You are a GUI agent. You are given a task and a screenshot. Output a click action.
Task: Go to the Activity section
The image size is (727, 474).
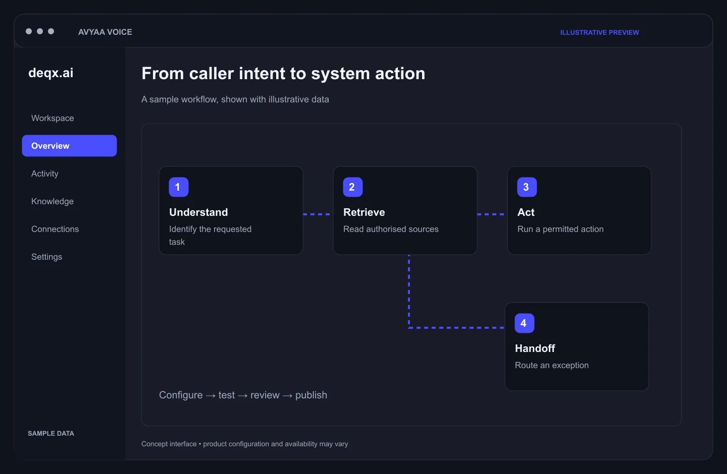tap(45, 173)
